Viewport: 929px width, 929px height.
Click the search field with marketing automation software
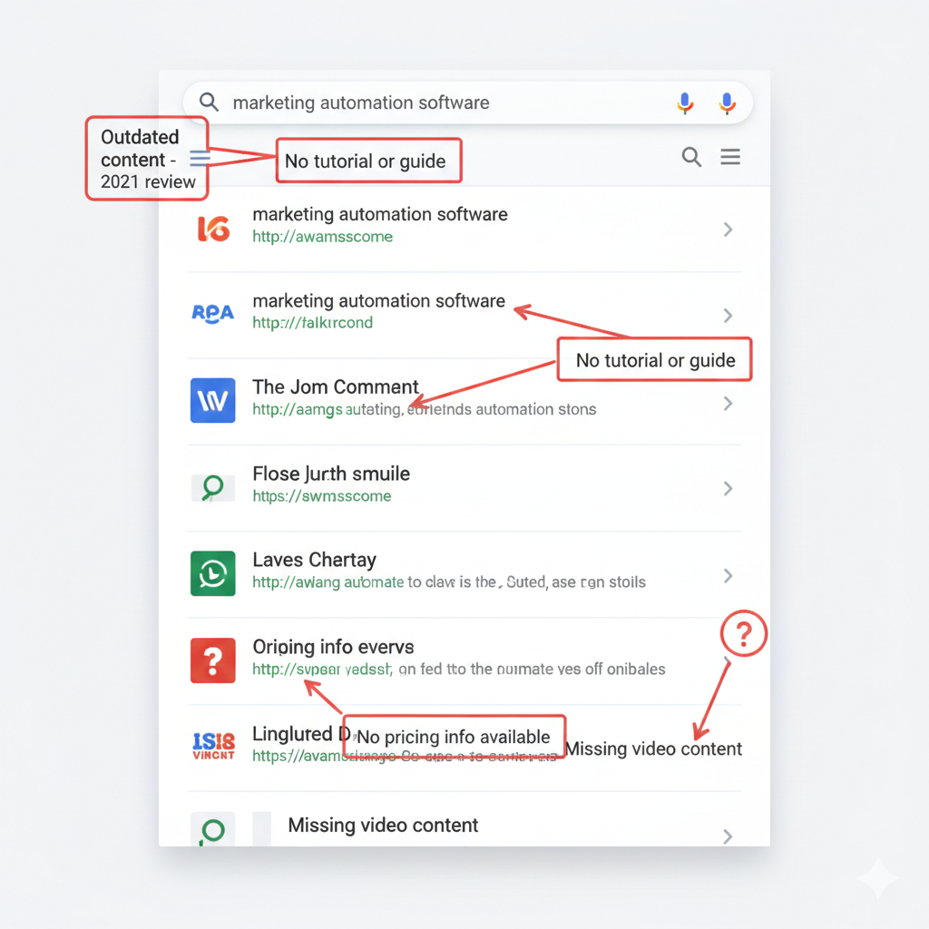pyautogui.click(x=435, y=103)
